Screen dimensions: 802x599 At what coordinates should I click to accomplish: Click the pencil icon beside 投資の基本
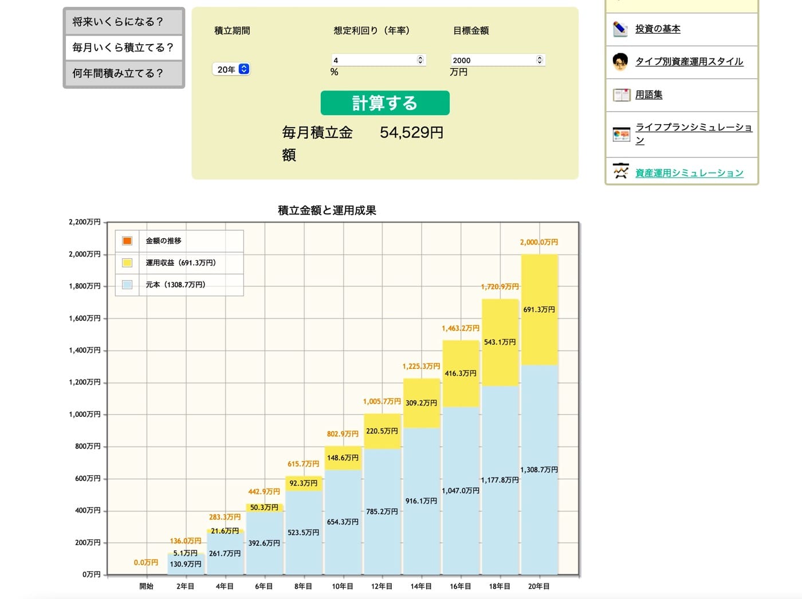(620, 29)
